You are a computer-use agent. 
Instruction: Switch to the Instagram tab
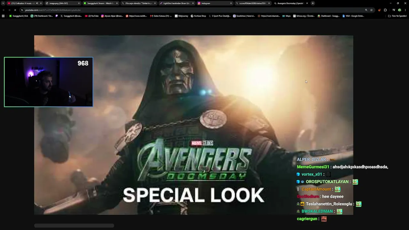click(214, 3)
